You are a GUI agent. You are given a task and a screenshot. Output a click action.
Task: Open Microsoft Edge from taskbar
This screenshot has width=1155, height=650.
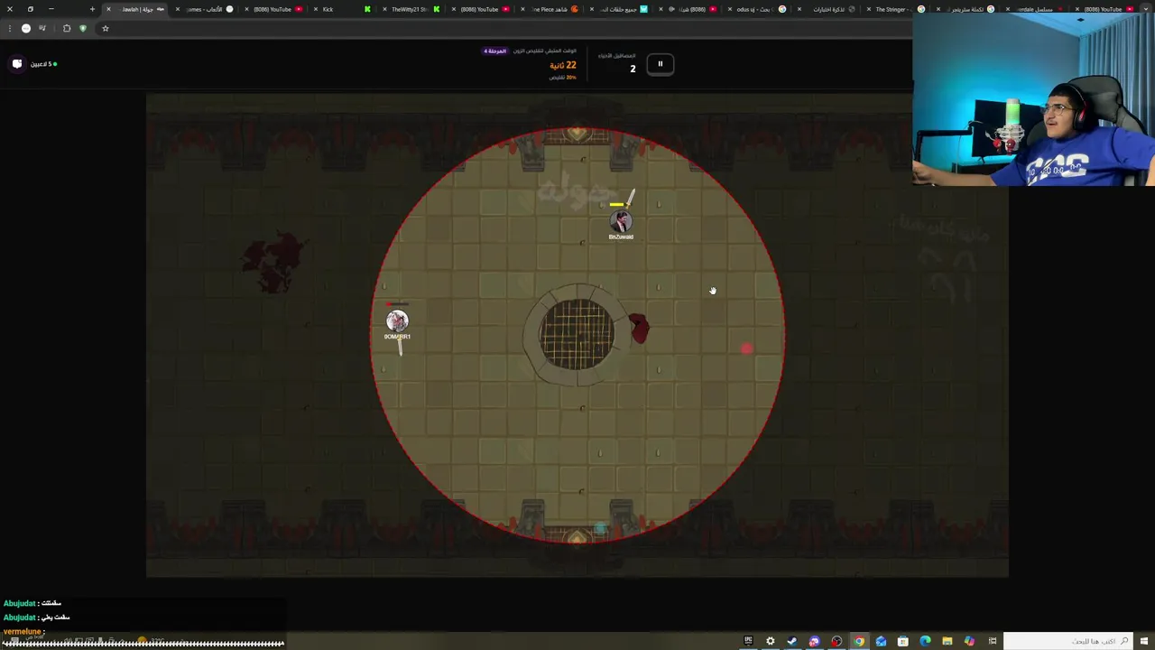tap(925, 641)
